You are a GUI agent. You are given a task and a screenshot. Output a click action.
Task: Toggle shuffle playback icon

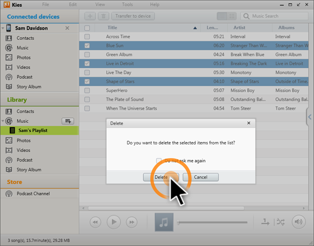coord(281,222)
